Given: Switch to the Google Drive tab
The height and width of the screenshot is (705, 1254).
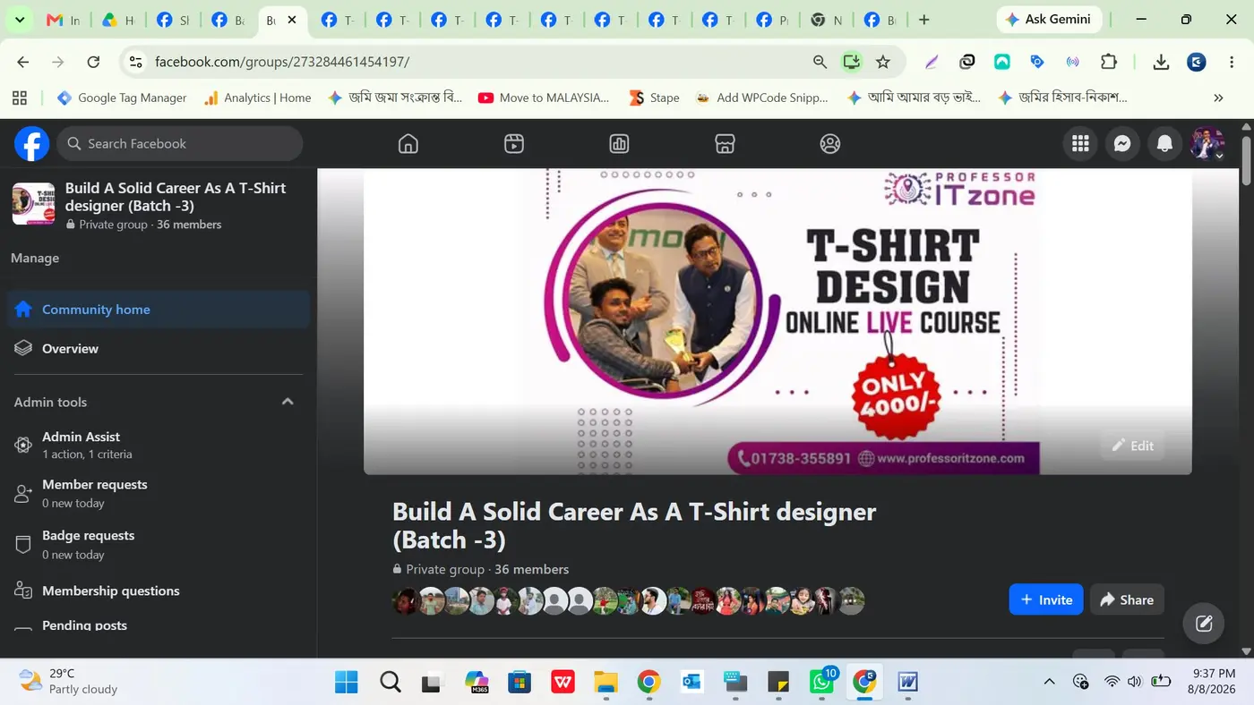Looking at the screenshot, I should (x=117, y=20).
